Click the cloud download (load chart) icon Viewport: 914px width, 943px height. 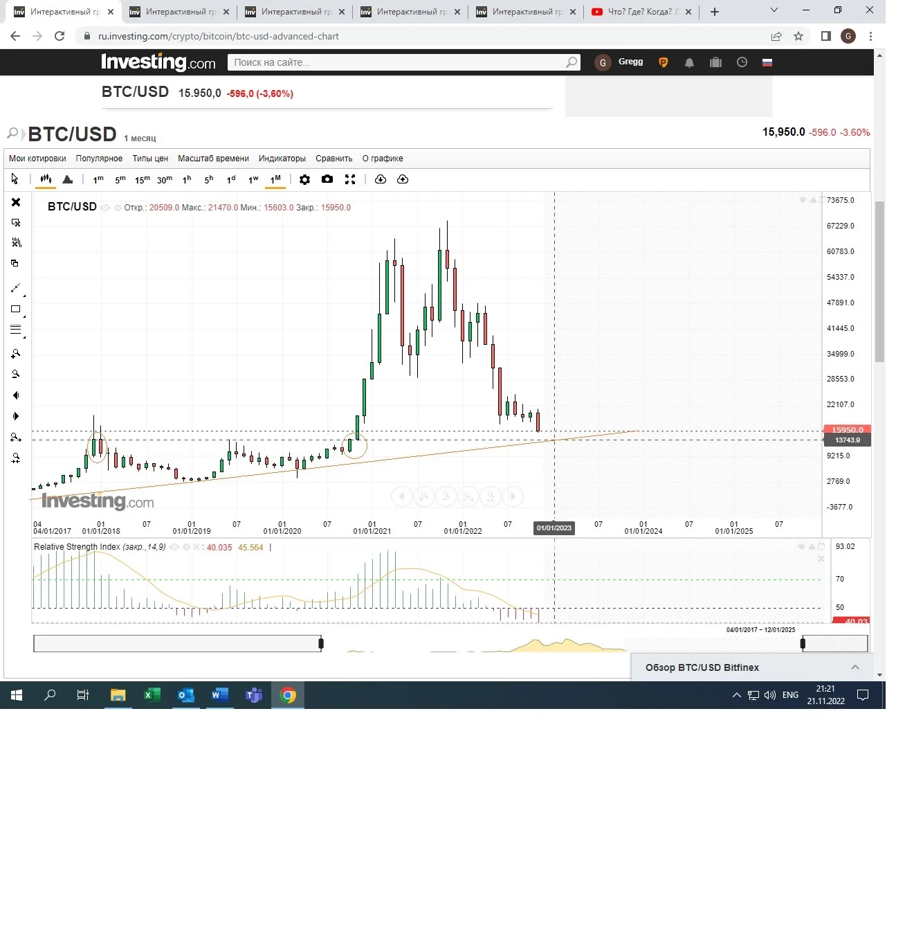point(381,179)
